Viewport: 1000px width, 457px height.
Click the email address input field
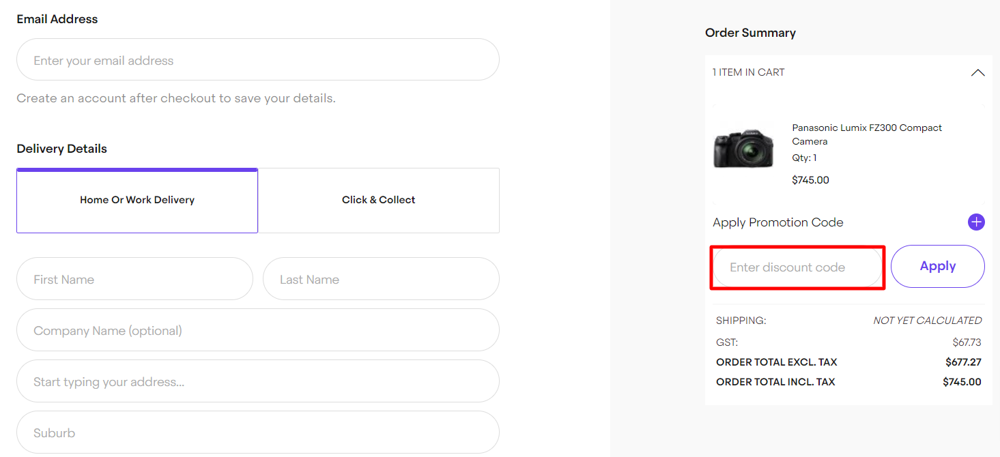(258, 60)
